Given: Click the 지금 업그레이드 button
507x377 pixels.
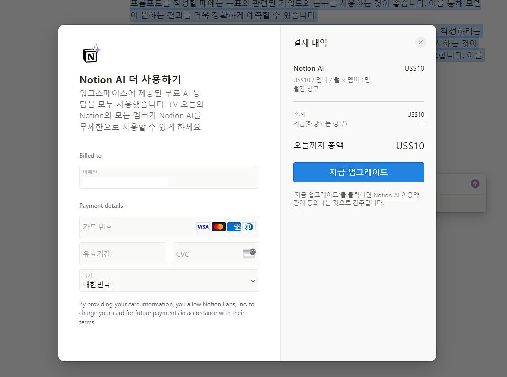Looking at the screenshot, I should pos(359,172).
